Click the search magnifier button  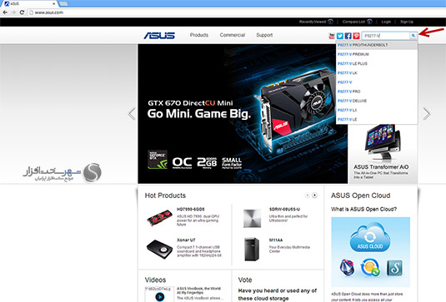(413, 36)
